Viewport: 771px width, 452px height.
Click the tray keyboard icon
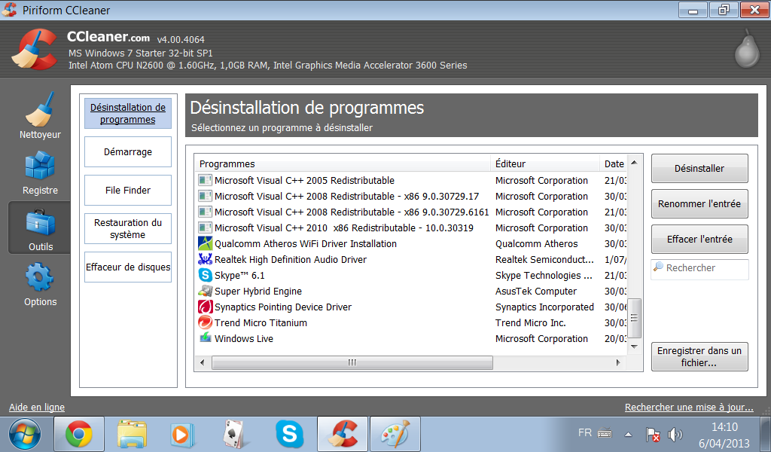pyautogui.click(x=605, y=433)
